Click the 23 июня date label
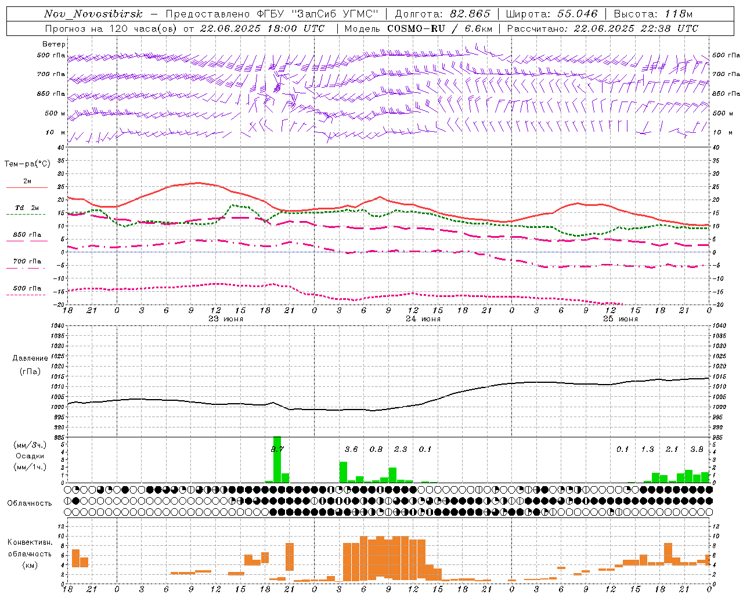The height and width of the screenshot is (594, 743). [x=226, y=319]
